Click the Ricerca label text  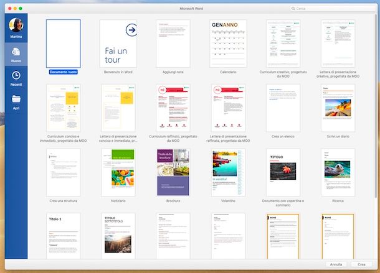(x=338, y=201)
